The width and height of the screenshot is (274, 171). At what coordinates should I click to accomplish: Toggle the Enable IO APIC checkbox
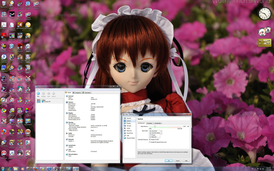point(150,140)
